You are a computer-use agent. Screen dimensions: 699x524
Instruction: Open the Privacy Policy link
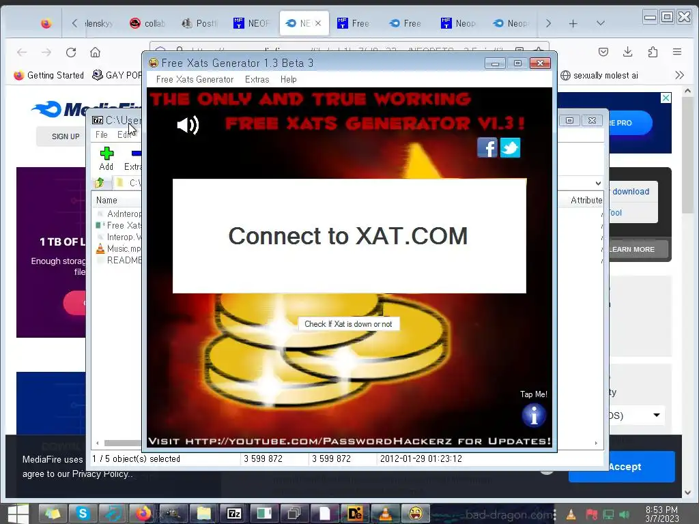coord(100,474)
